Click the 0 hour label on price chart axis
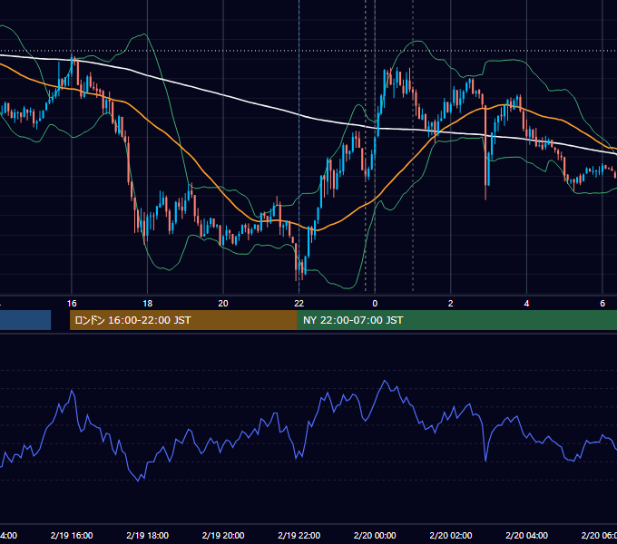This screenshot has width=617, height=544. [375, 304]
